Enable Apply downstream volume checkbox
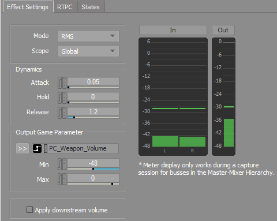This screenshot has width=277, height=221. [29, 209]
